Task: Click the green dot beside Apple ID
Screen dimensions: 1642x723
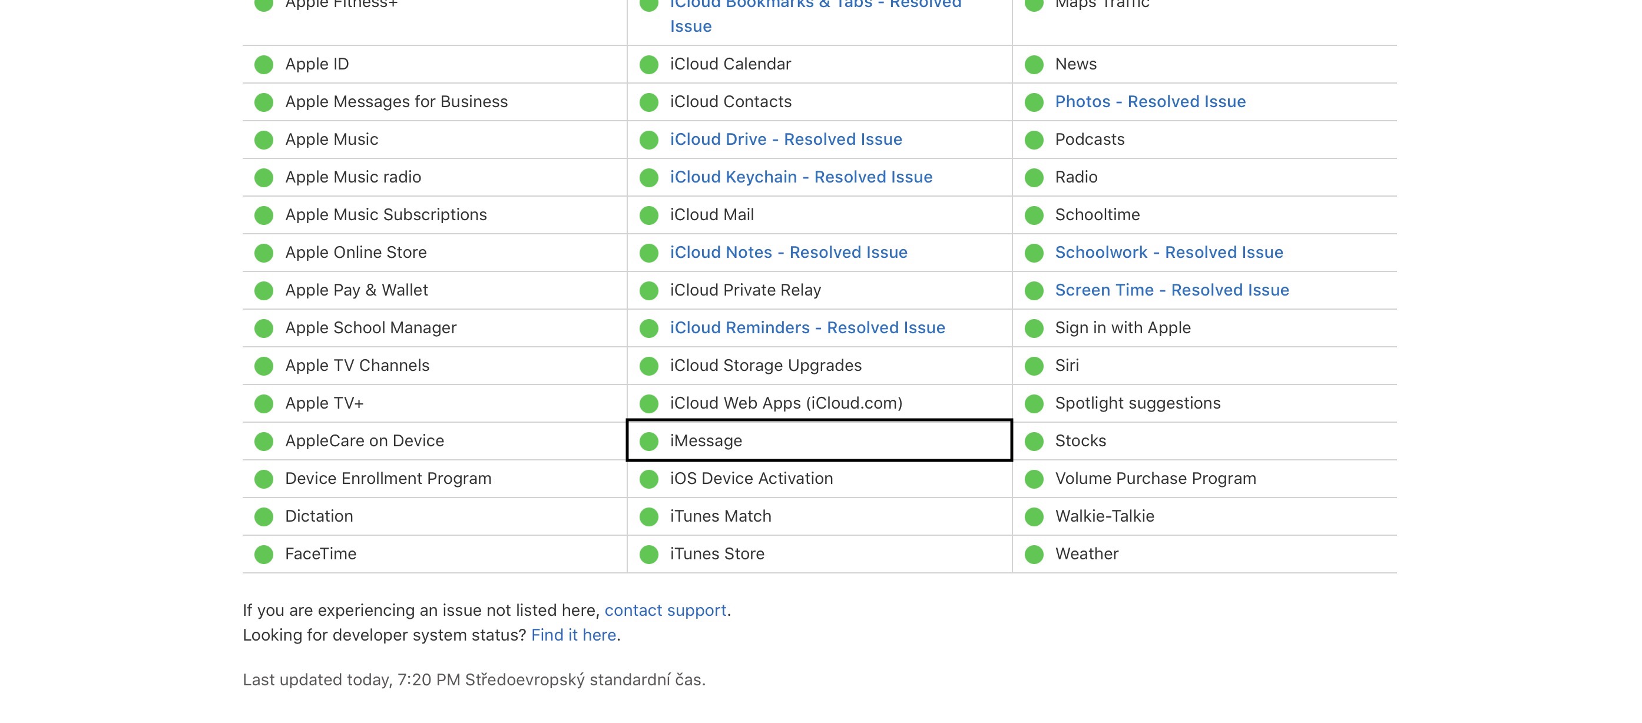Action: click(x=264, y=64)
